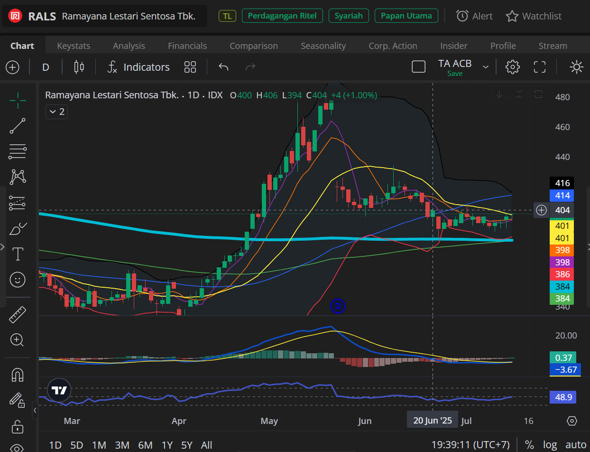590x452 pixels.
Task: Set the range to 1Y
Action: [x=167, y=445]
